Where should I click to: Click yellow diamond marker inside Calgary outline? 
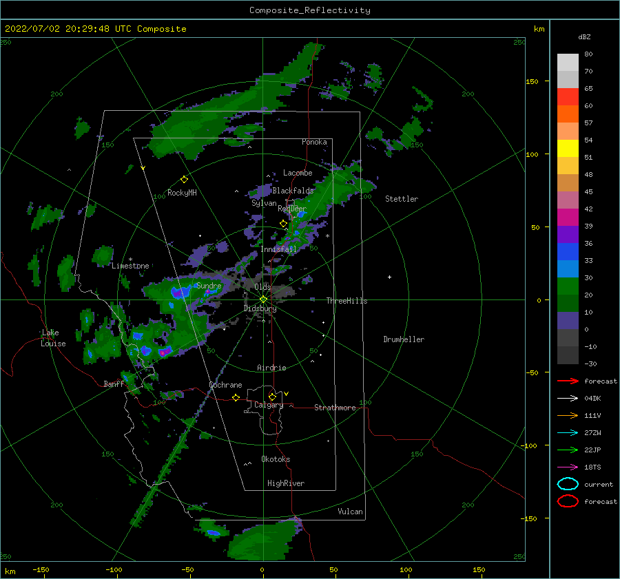coord(272,397)
